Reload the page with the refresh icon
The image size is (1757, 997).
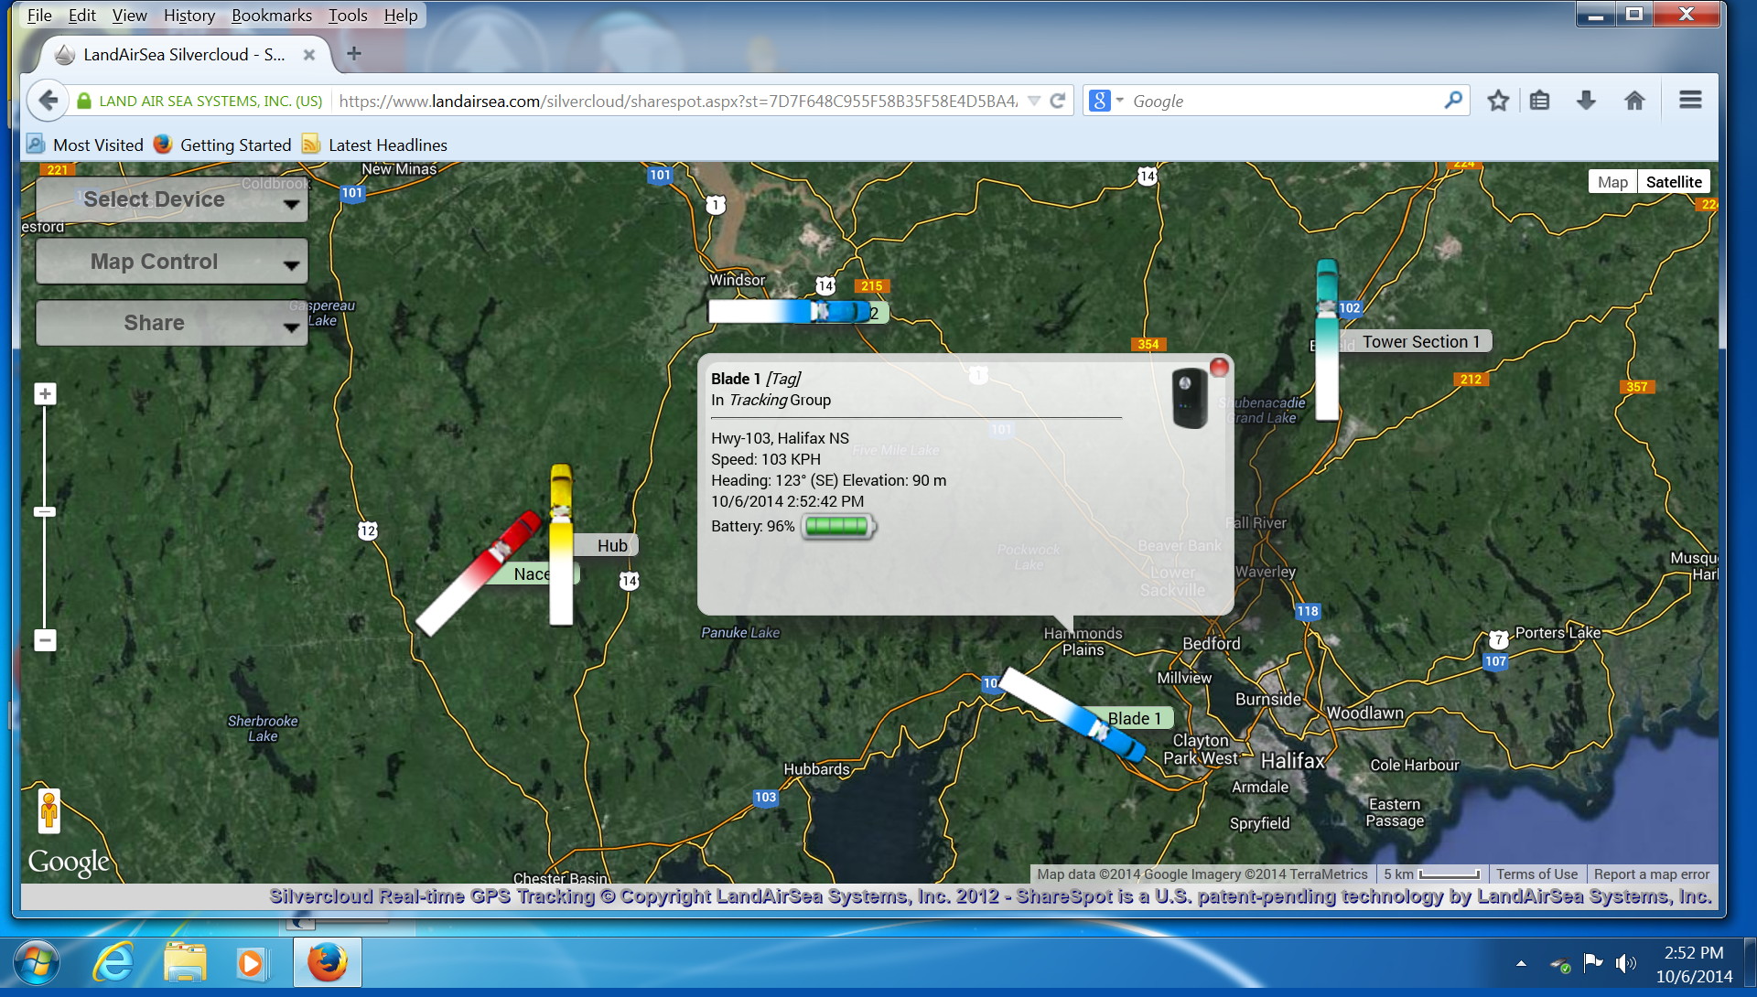pos(1058,101)
